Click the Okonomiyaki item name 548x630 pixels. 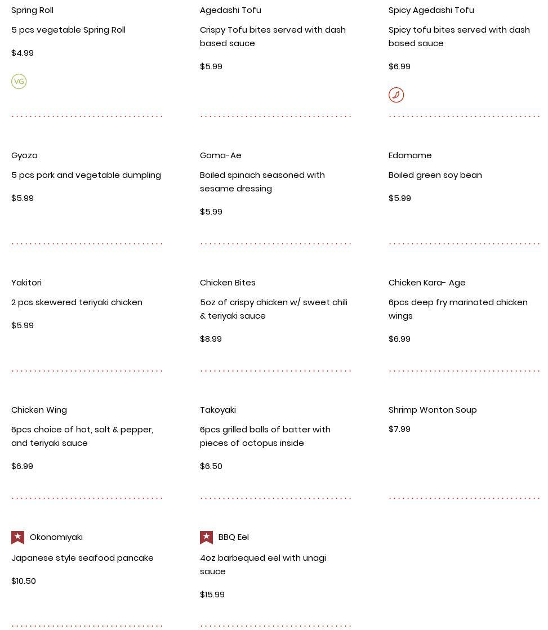pos(56,537)
